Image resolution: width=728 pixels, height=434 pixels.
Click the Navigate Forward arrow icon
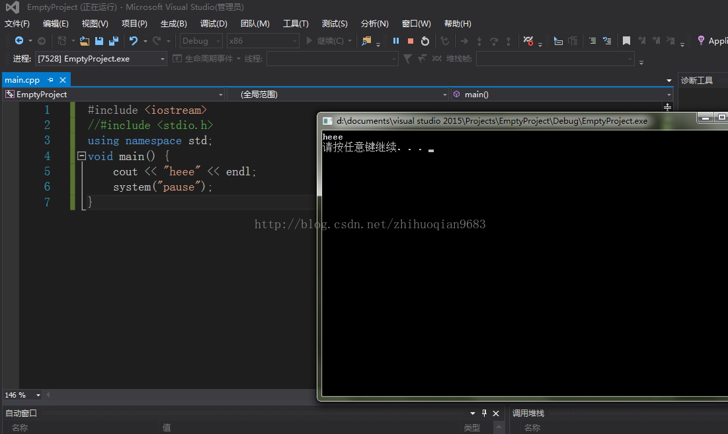coord(41,41)
